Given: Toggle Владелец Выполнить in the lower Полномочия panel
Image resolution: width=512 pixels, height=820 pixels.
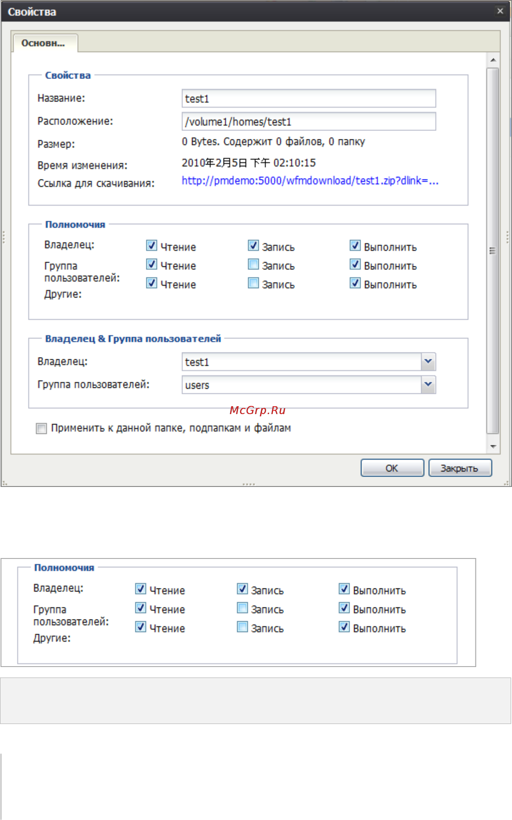Looking at the screenshot, I should click(x=344, y=589).
